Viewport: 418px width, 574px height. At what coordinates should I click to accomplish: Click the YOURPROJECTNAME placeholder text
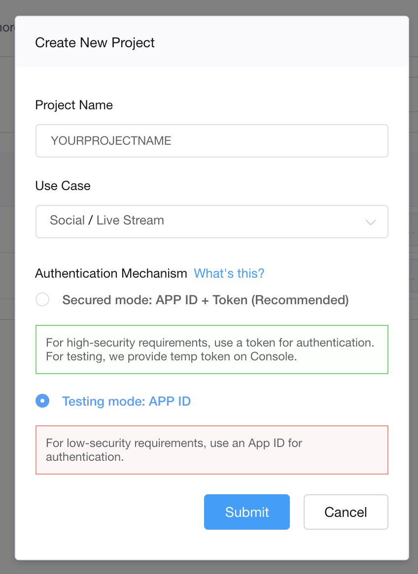tap(111, 141)
